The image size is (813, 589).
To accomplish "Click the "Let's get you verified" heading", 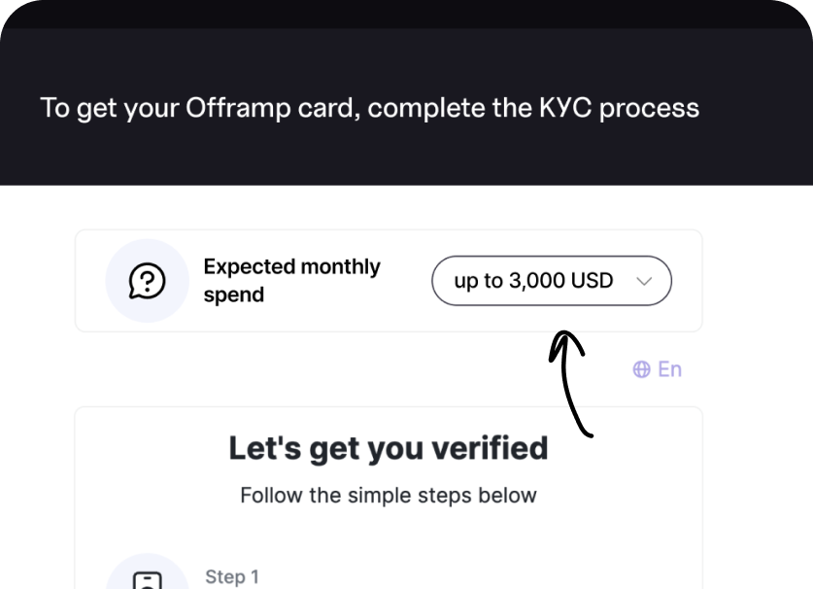I will [389, 448].
